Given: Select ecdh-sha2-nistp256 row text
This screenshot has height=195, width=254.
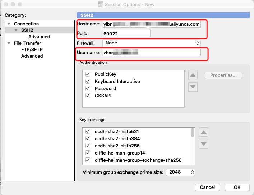Looking at the screenshot, I should point(117,146).
